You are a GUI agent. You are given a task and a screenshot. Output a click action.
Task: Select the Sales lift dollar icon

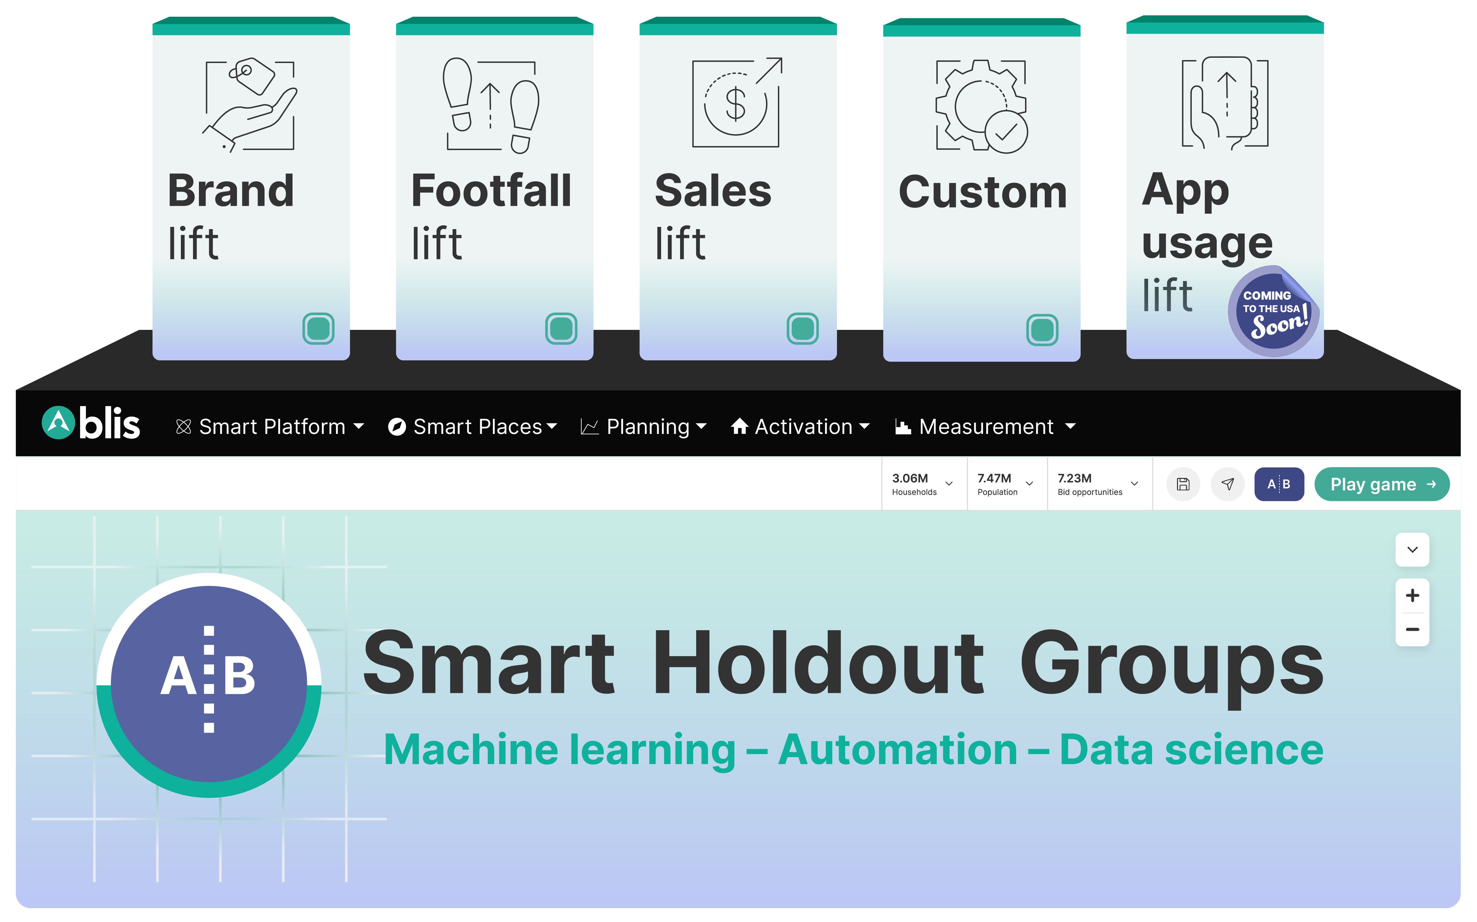coord(737,102)
